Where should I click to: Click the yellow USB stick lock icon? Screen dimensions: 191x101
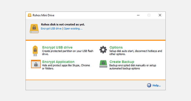click(x=35, y=51)
